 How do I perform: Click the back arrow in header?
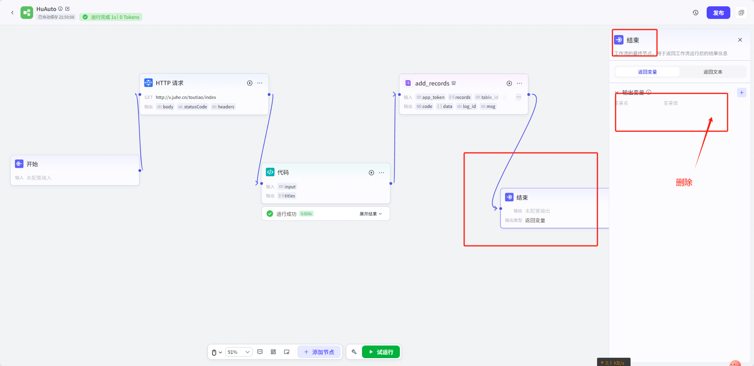[12, 13]
